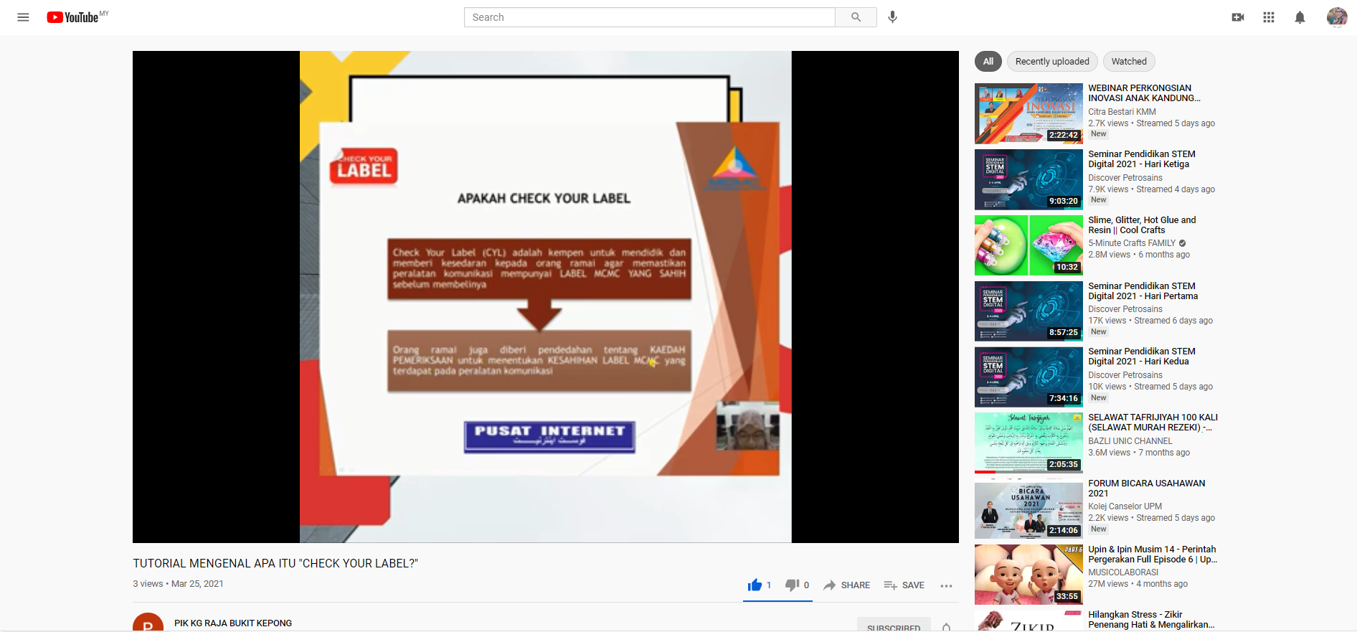The image size is (1357, 632).
Task: Activate voice search microphone
Action: coord(892,17)
